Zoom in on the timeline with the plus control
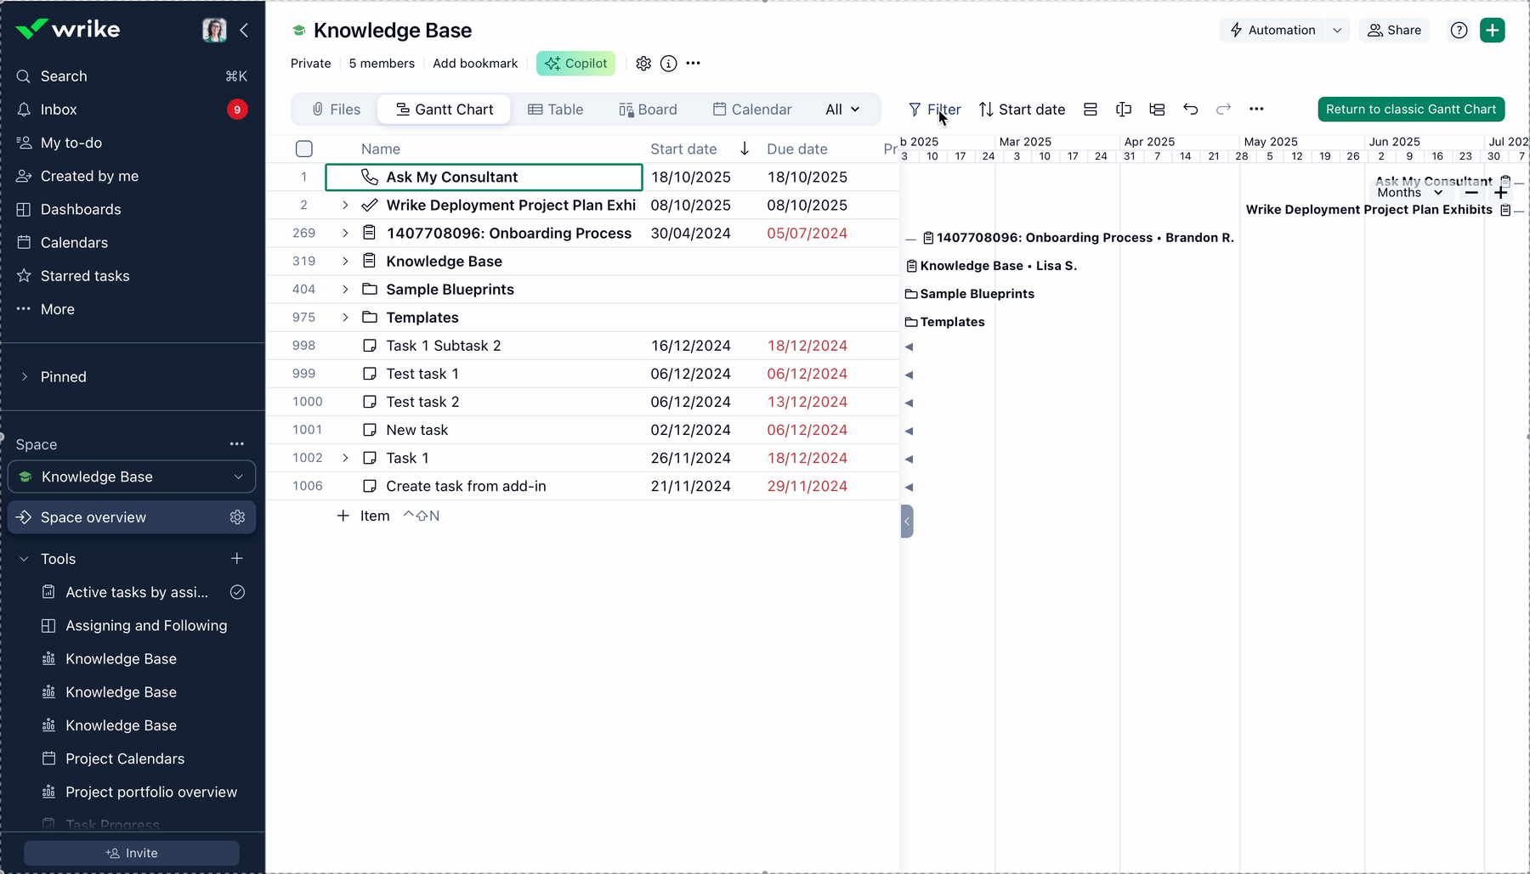This screenshot has height=874, width=1530. [x=1500, y=193]
